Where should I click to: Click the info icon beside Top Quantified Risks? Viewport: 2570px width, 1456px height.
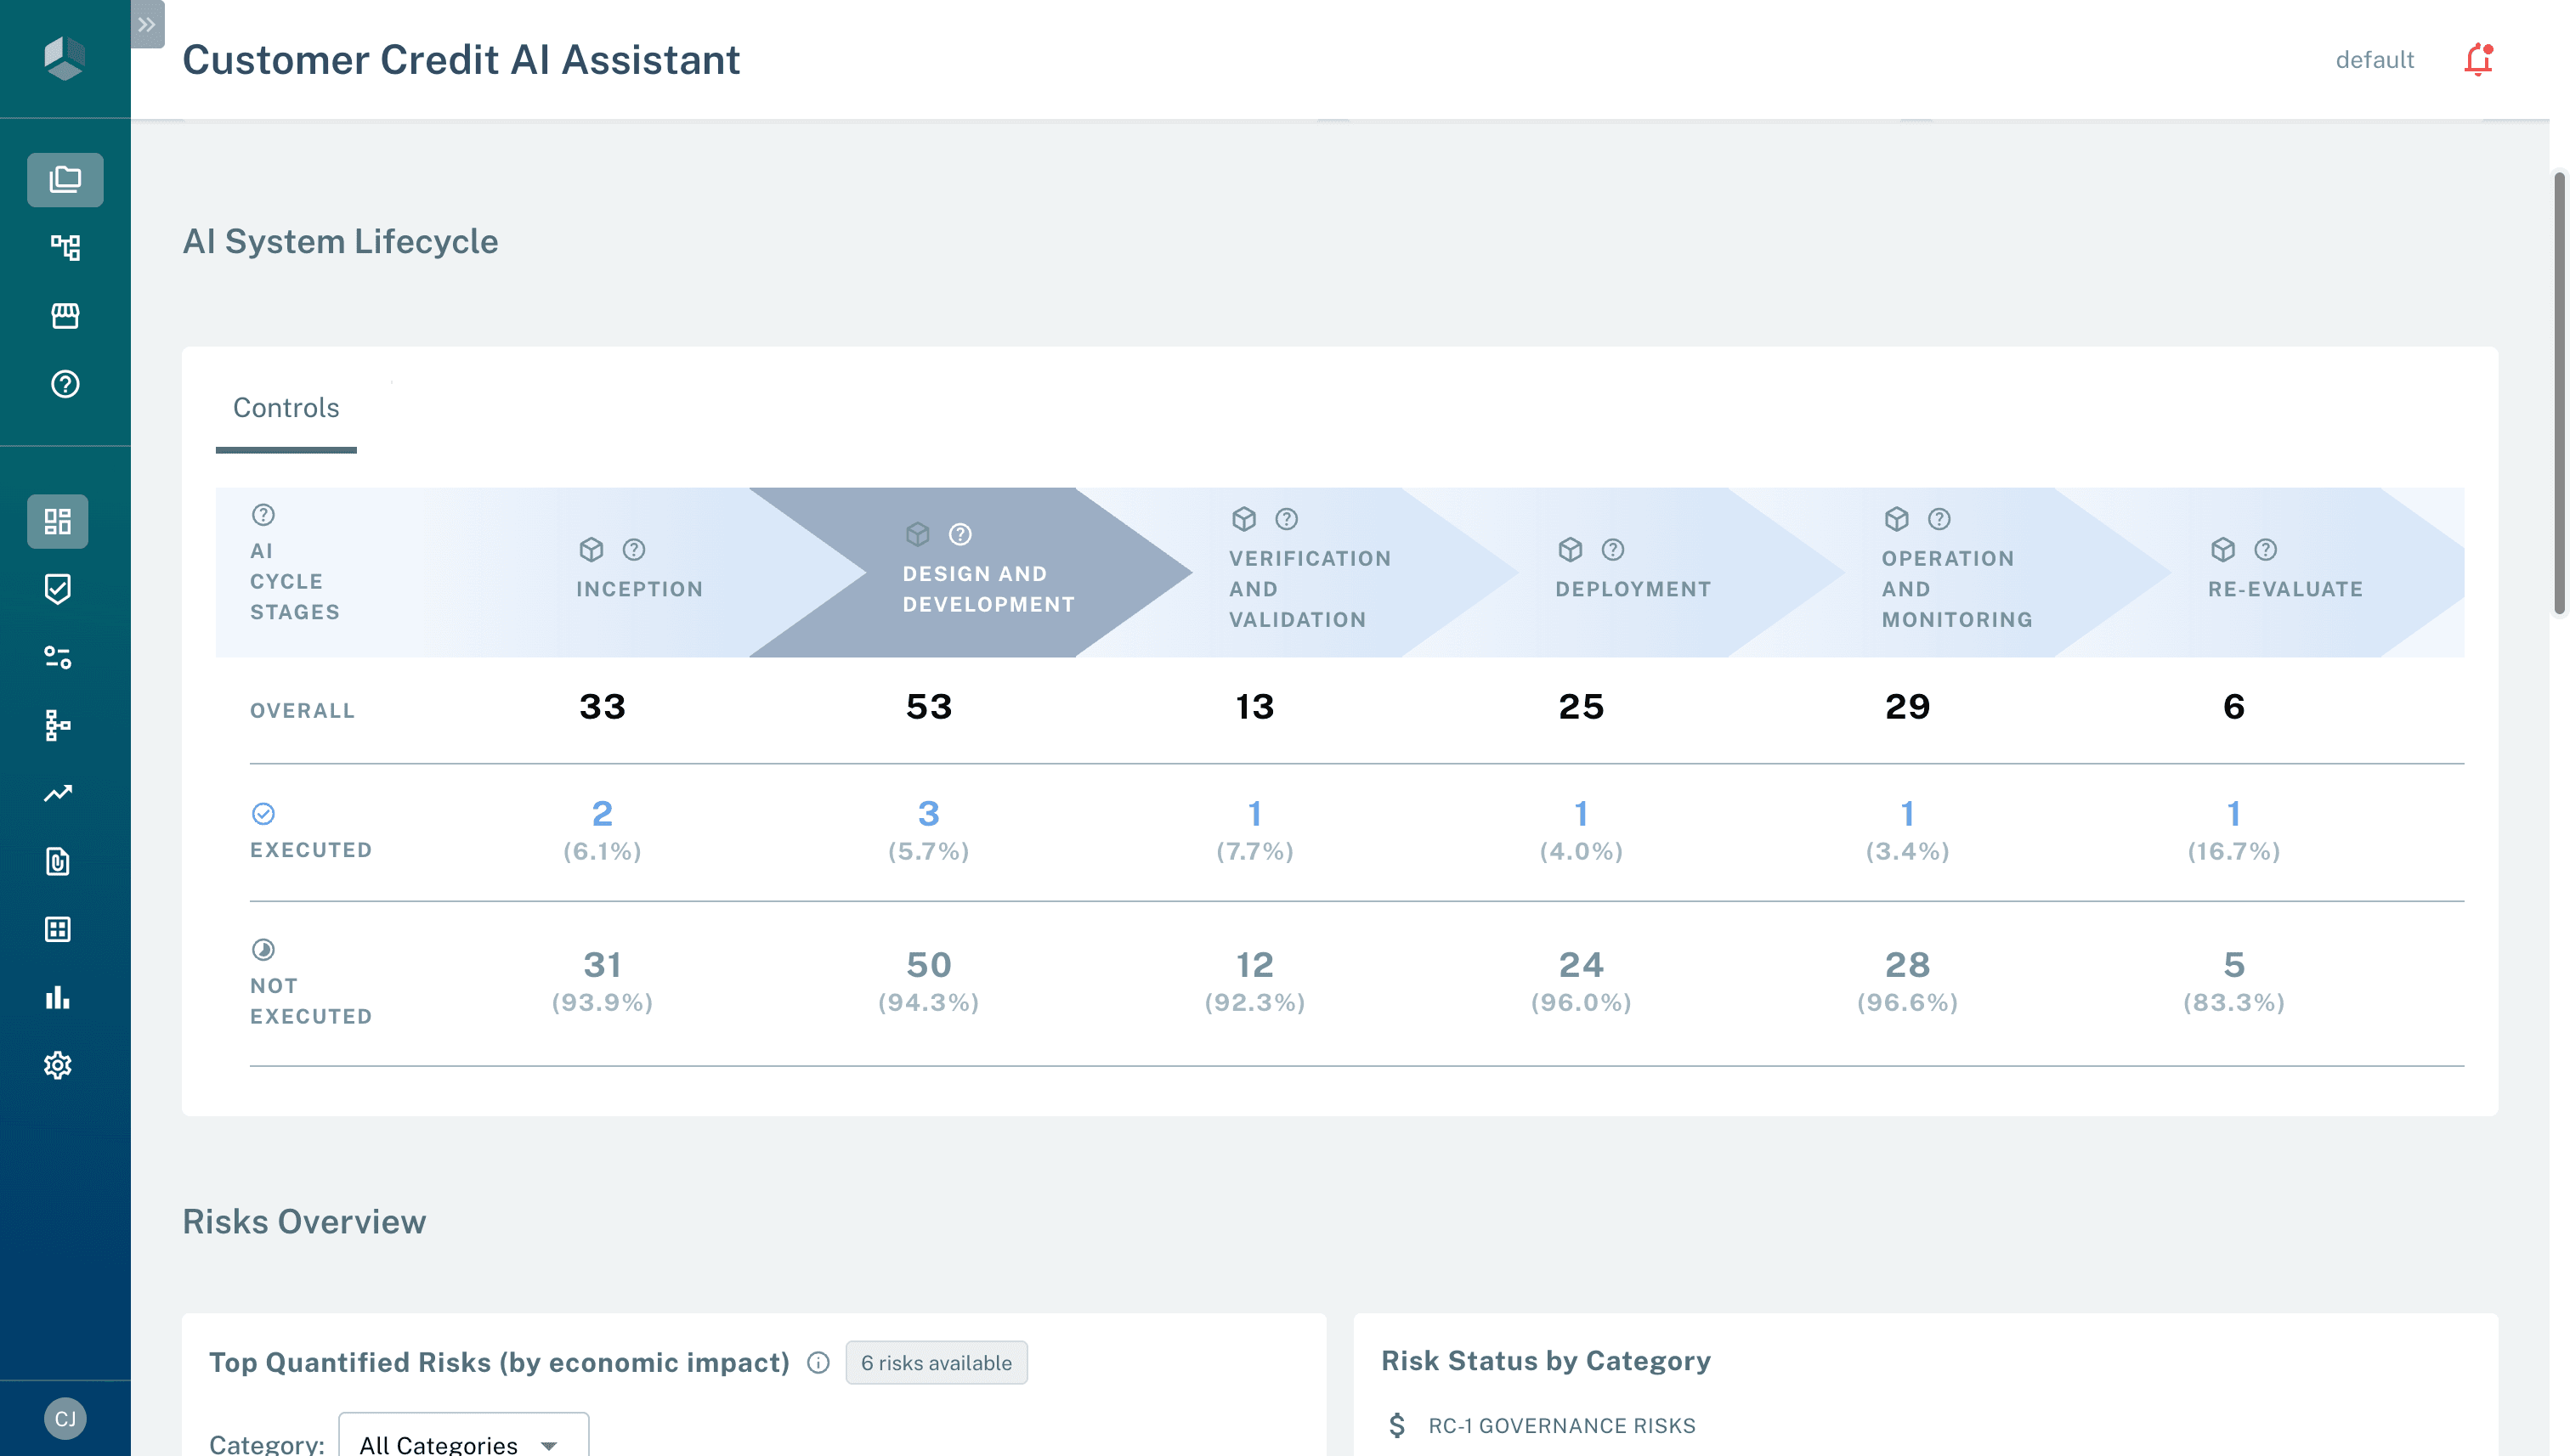[818, 1362]
